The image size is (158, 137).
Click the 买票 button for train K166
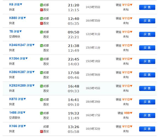[x=147, y=129]
